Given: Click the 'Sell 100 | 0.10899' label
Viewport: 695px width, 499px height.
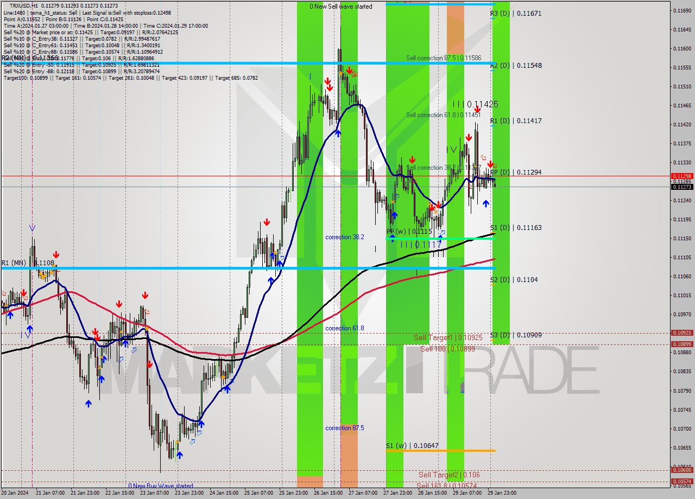Looking at the screenshot, I should pos(447,349).
